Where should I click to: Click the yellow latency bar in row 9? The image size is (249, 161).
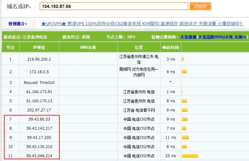click(x=186, y=137)
